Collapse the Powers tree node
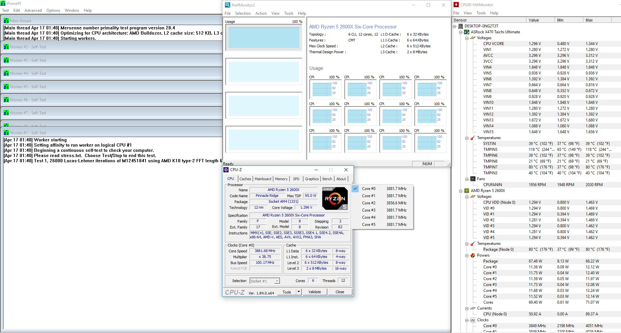Screen dimensions: 621x333 point(467,256)
